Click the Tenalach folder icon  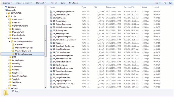click(x=10, y=79)
